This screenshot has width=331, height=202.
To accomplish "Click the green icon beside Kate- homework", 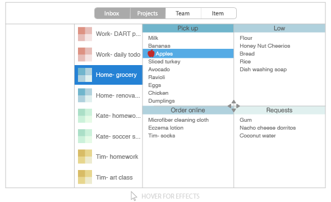I will coord(85,116).
